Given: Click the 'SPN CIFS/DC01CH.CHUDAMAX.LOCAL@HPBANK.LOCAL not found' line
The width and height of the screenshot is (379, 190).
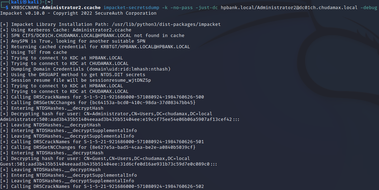Looking at the screenshot, I should click(x=92, y=35).
